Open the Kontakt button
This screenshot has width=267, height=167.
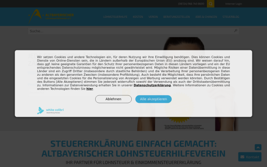(250, 157)
